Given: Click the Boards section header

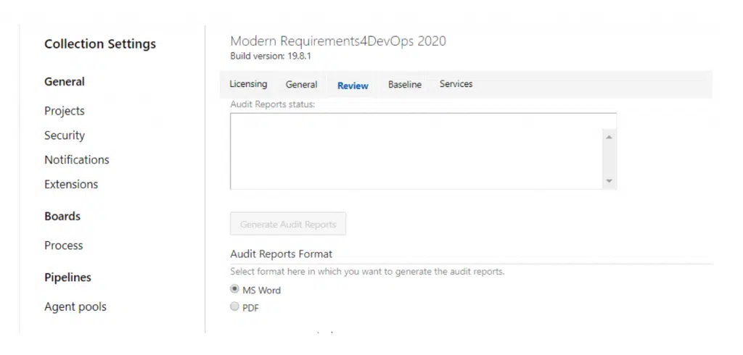Looking at the screenshot, I should point(62,216).
